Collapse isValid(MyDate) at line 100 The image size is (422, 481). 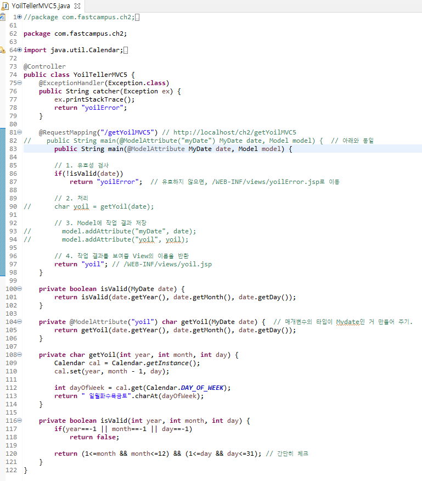[x=20, y=289]
